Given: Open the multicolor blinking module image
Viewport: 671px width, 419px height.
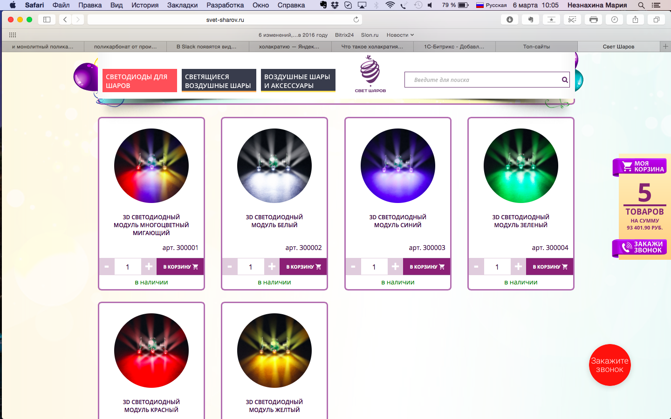Looking at the screenshot, I should coord(151,166).
